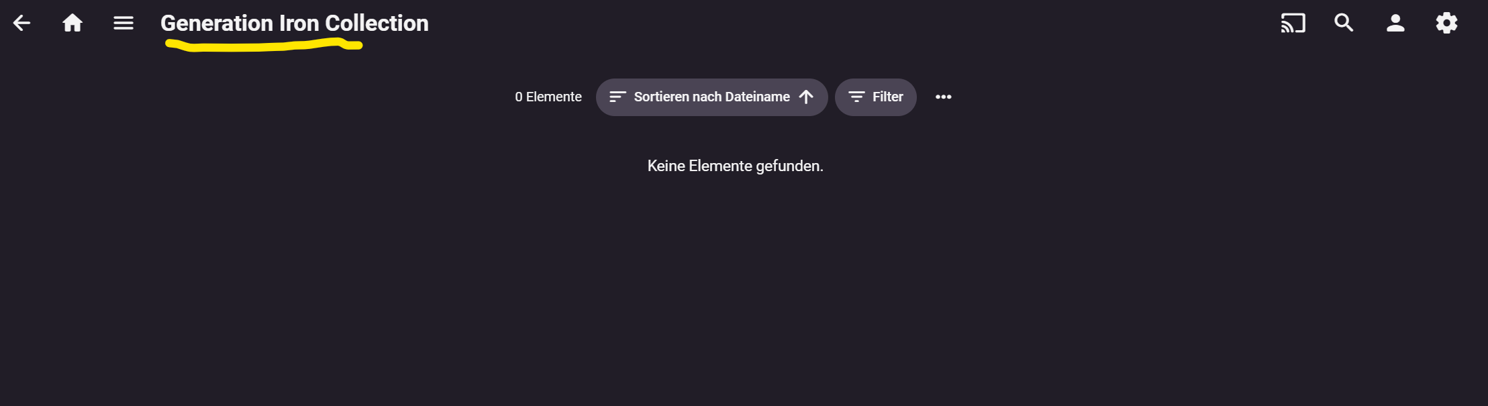Image resolution: width=1488 pixels, height=406 pixels.
Task: Open the 'Sortieren nach Dateiname' sort dropdown
Action: click(x=711, y=97)
